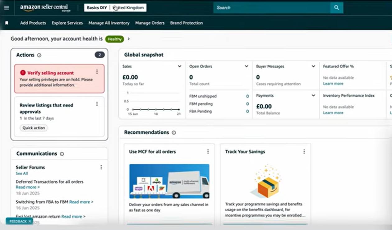Click Read more for Switching from FBA to FBM
The image size is (392, 230).
[x=81, y=202]
